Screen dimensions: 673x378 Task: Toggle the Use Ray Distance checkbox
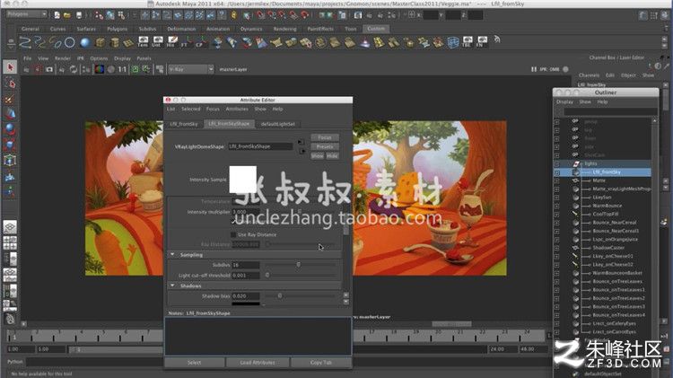(x=233, y=234)
